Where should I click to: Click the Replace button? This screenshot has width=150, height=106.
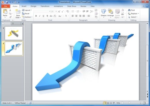click(x=133, y=14)
